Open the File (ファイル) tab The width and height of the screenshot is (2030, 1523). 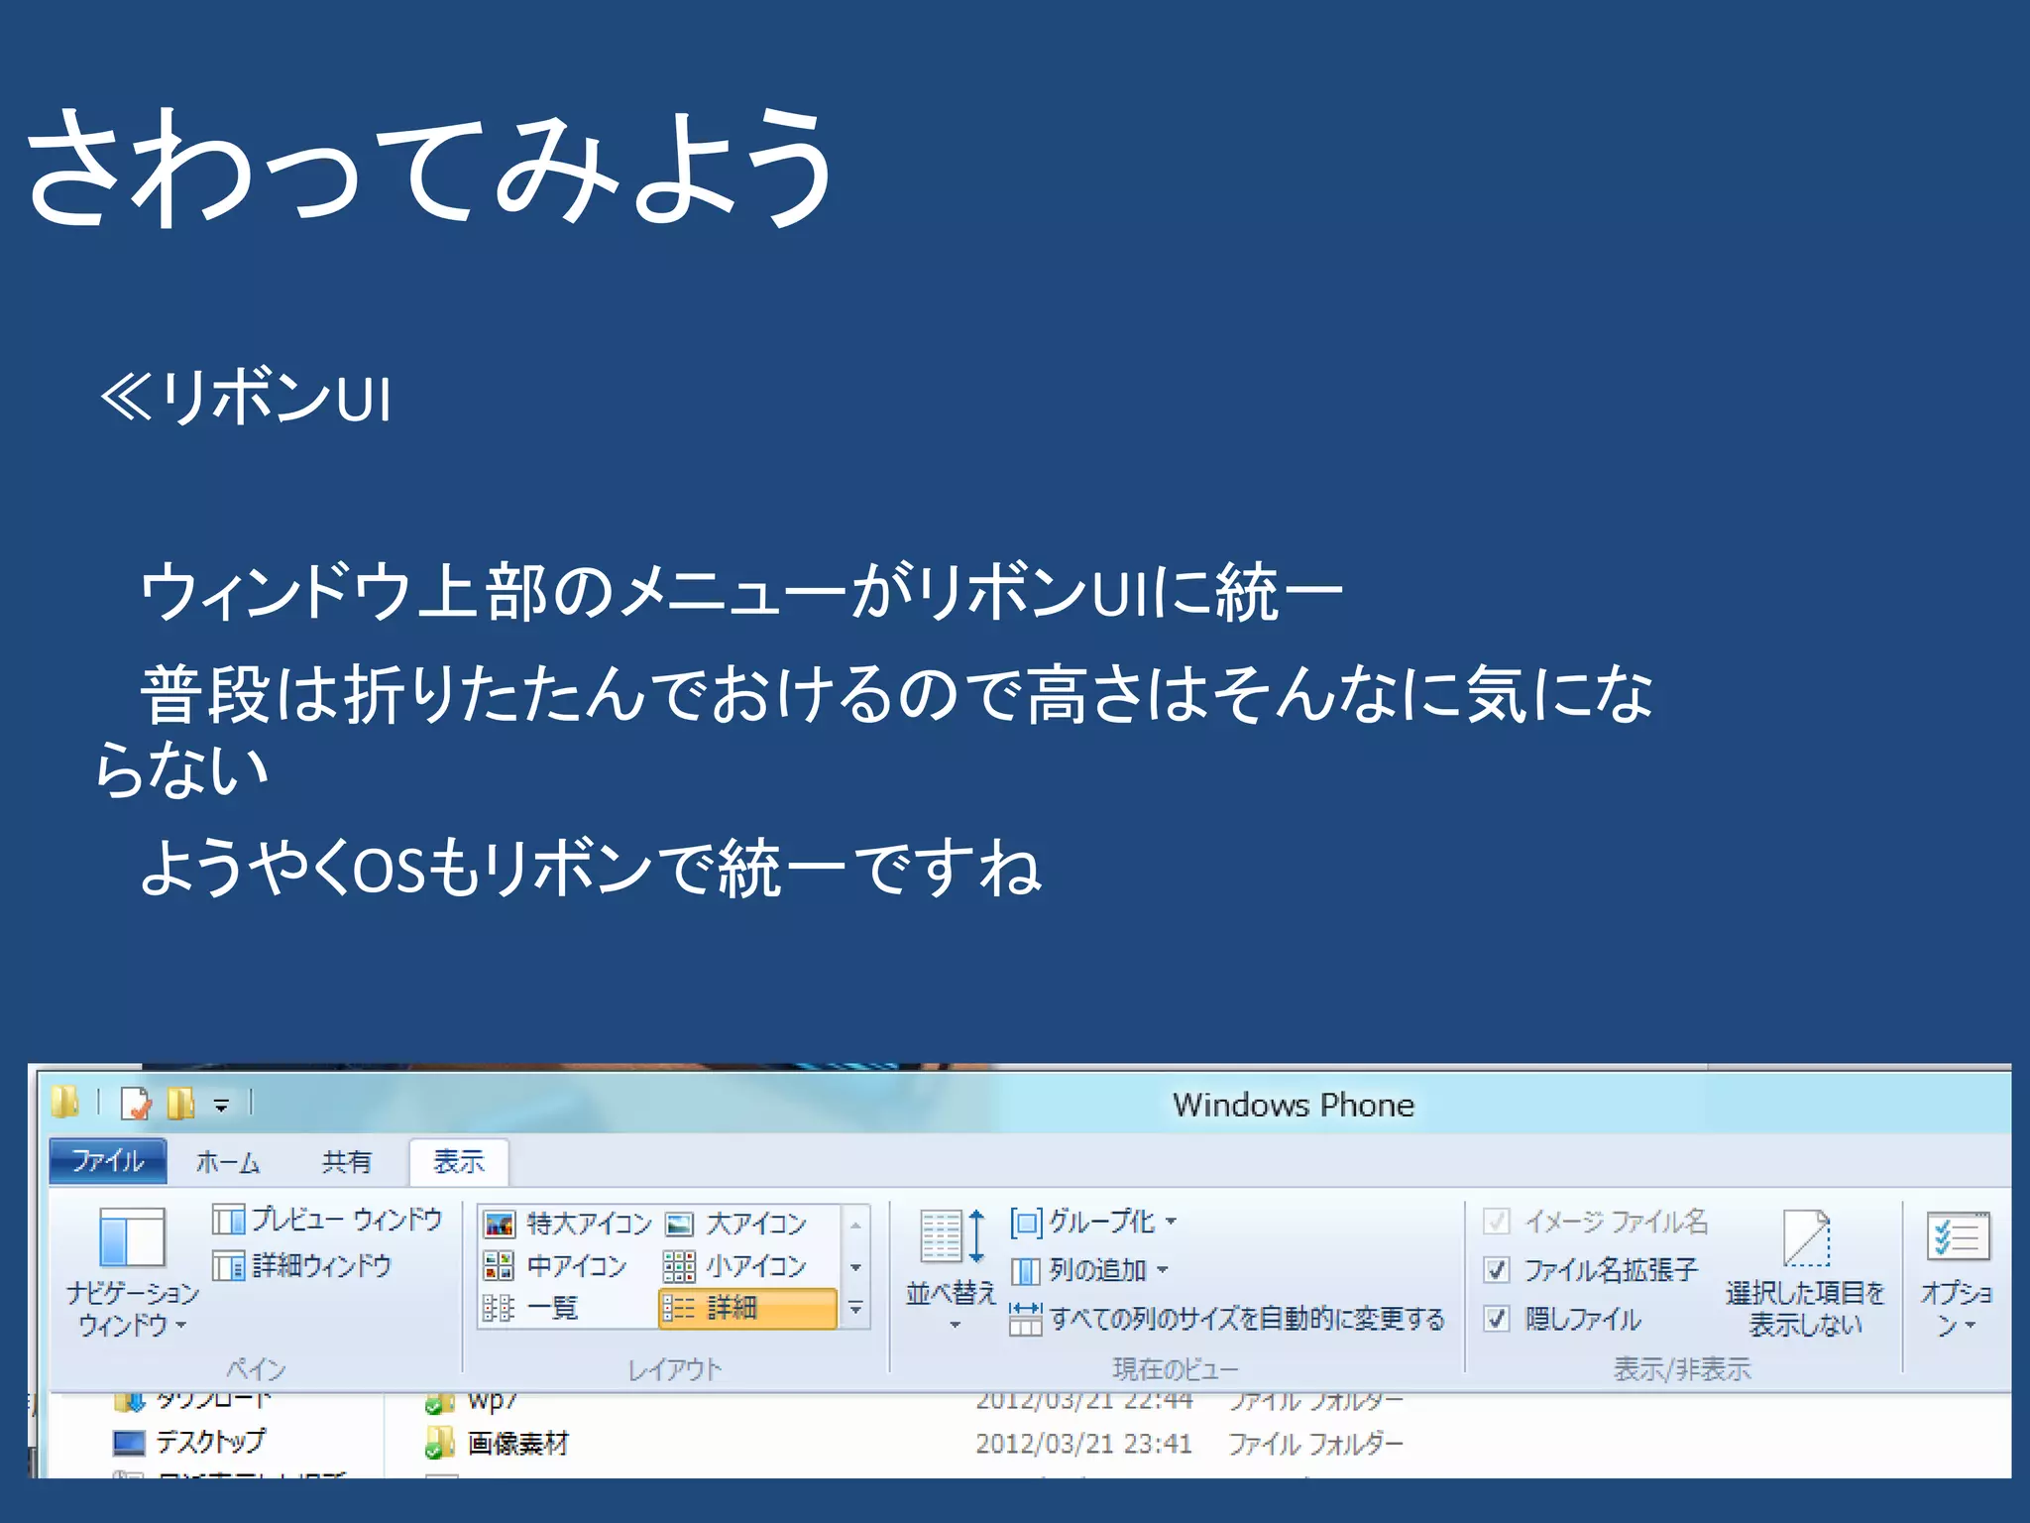(x=108, y=1161)
